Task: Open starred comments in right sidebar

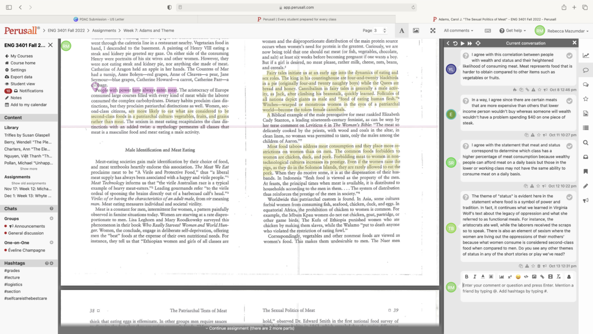Action: click(586, 99)
